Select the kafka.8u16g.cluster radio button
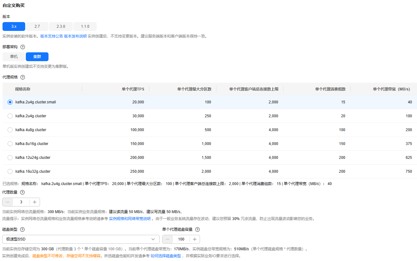 coord(10,144)
